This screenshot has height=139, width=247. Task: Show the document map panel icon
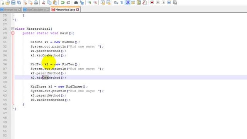[139, 3]
